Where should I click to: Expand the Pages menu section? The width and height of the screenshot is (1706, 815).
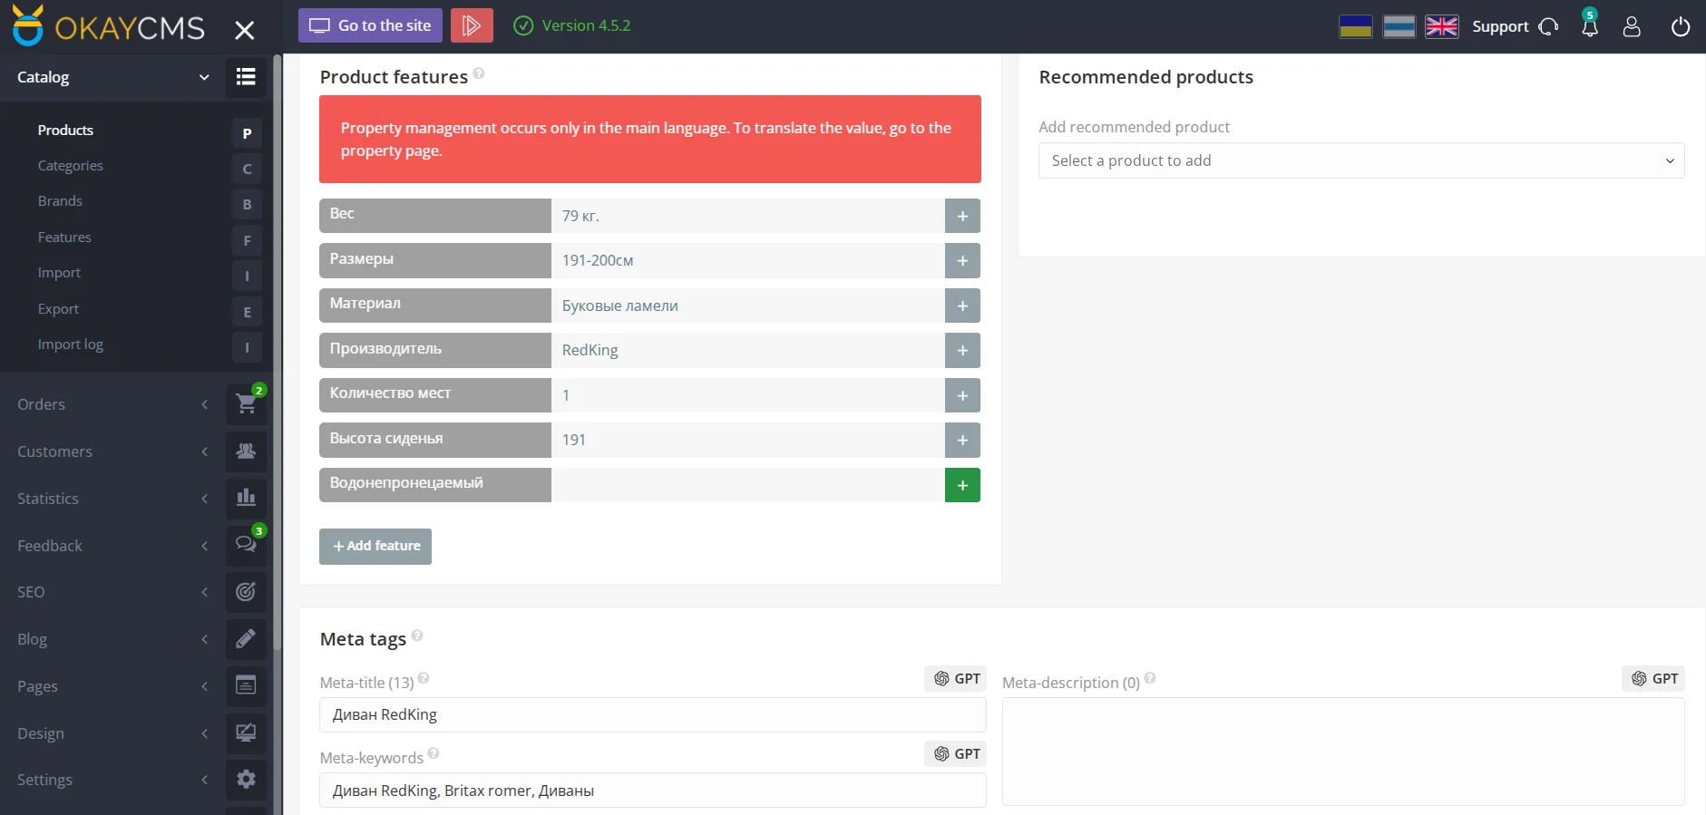204,686
